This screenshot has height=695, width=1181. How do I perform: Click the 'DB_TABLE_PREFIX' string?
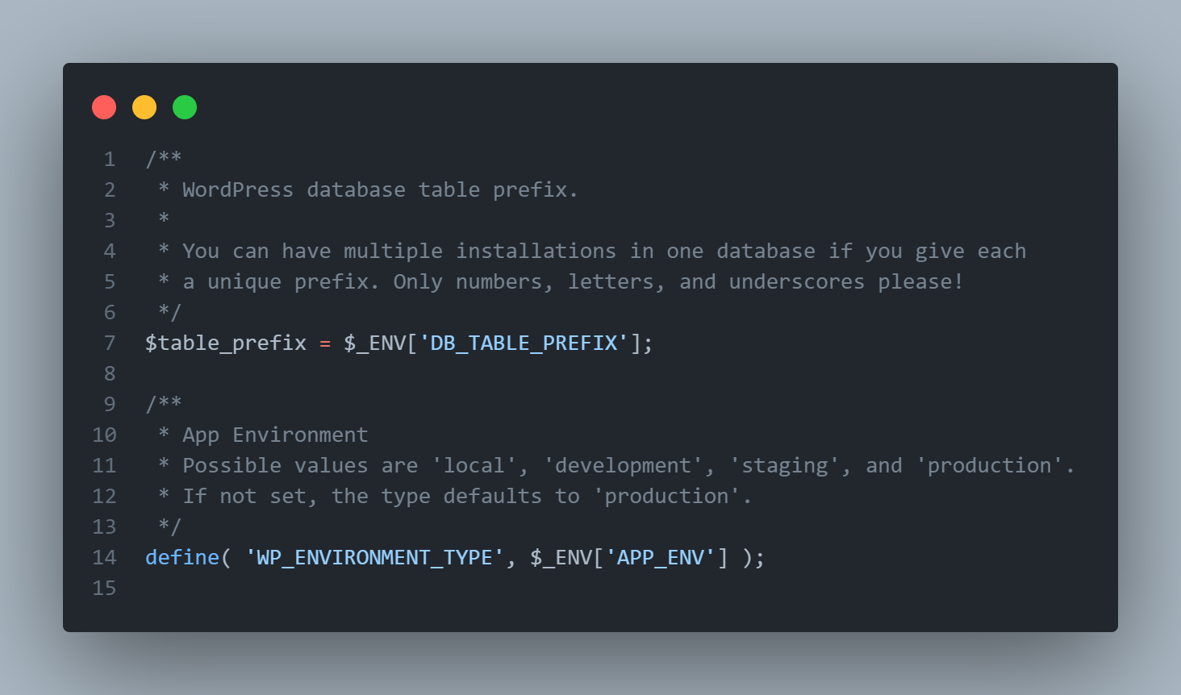coord(524,343)
